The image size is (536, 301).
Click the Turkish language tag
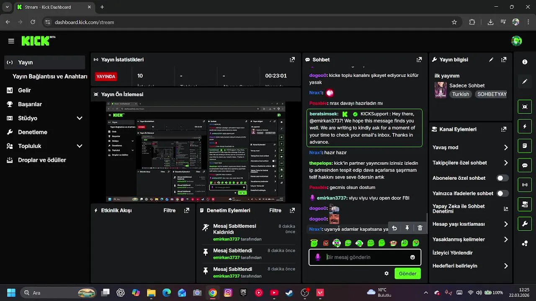[461, 94]
